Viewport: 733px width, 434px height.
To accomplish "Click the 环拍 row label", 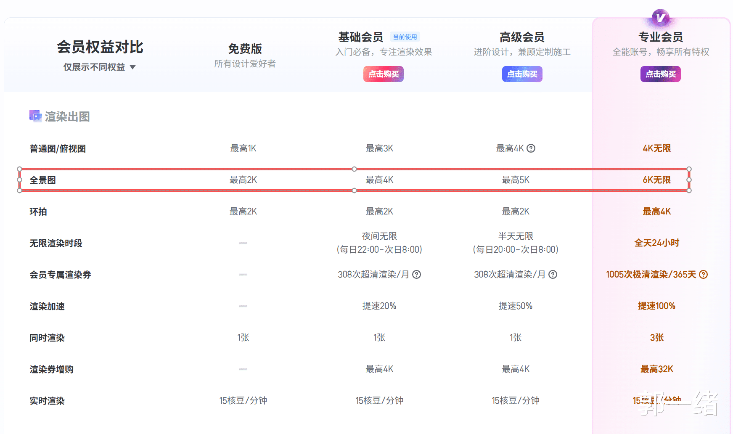I will pyautogui.click(x=38, y=212).
